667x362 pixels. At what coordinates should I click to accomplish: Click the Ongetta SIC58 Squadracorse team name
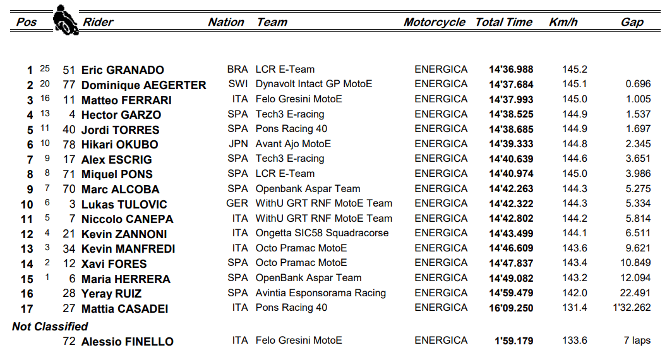coord(322,233)
